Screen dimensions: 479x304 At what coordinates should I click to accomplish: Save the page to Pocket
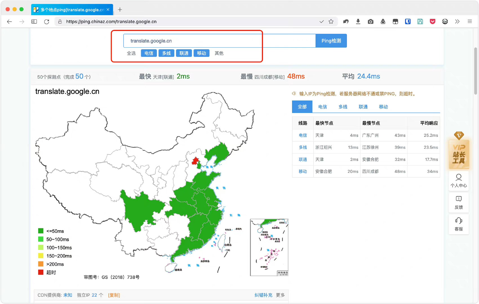[x=433, y=21]
